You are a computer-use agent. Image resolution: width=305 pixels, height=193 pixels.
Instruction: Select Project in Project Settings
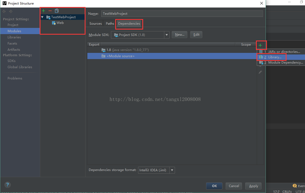(13, 25)
